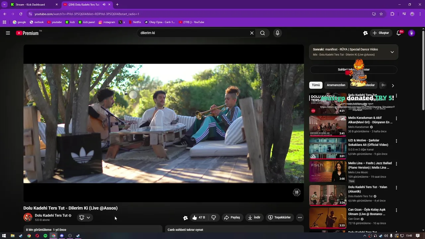Open the tab search dropdown arrow

[4, 5]
